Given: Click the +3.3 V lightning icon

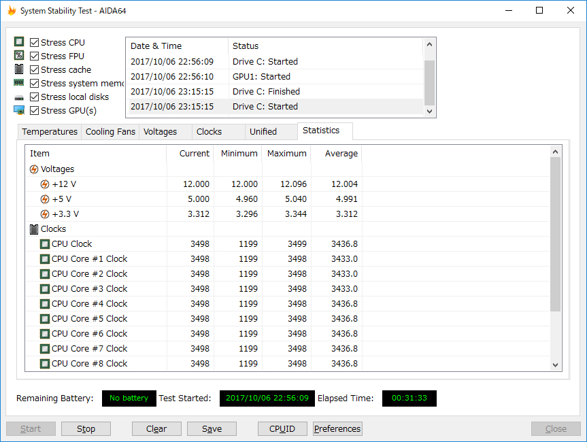Looking at the screenshot, I should (44, 214).
